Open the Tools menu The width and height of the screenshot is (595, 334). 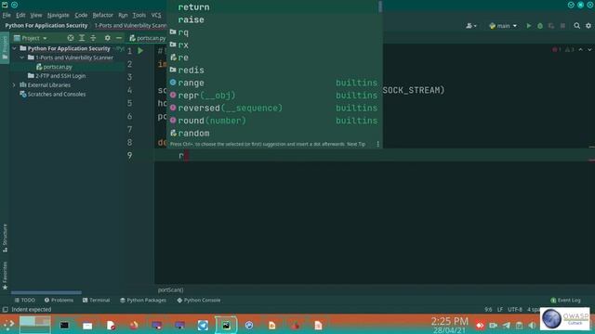[x=139, y=15]
